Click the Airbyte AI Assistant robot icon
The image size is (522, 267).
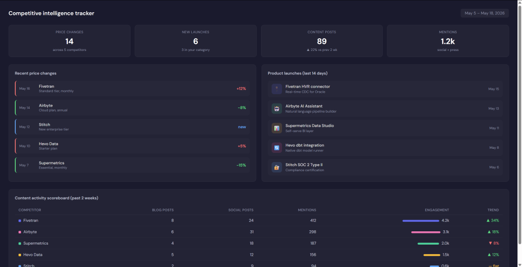pyautogui.click(x=277, y=109)
